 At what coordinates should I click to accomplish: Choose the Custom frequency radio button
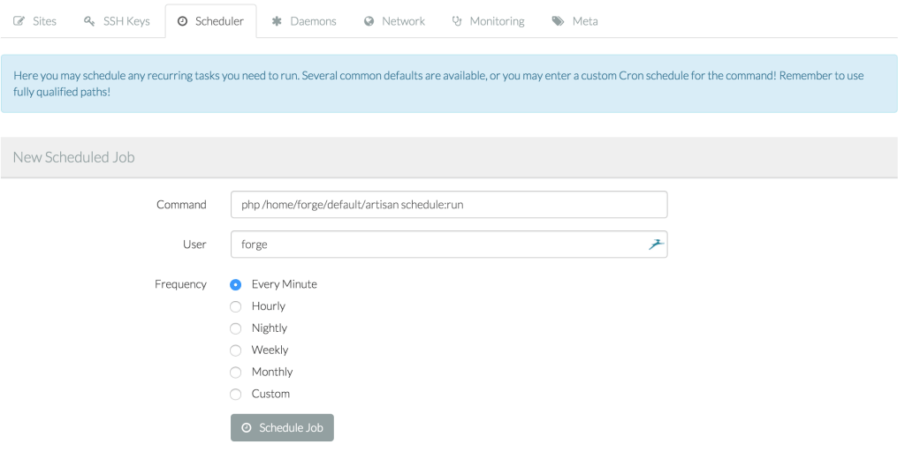click(235, 395)
